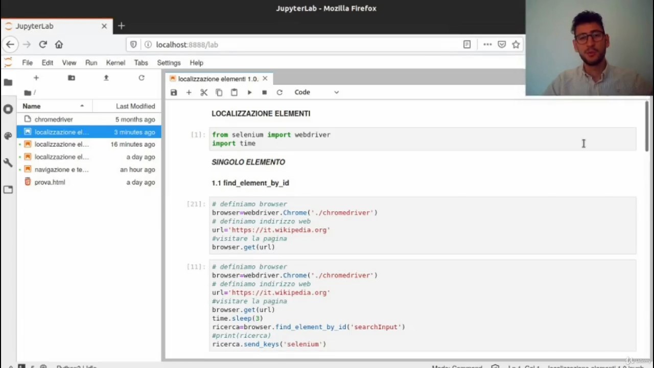The width and height of the screenshot is (654, 368).
Task: Open the commands palette sidebar
Action: tap(8, 135)
